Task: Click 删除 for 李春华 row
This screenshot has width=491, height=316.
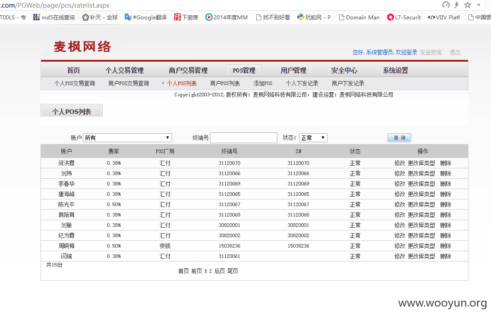Action: pos(446,184)
